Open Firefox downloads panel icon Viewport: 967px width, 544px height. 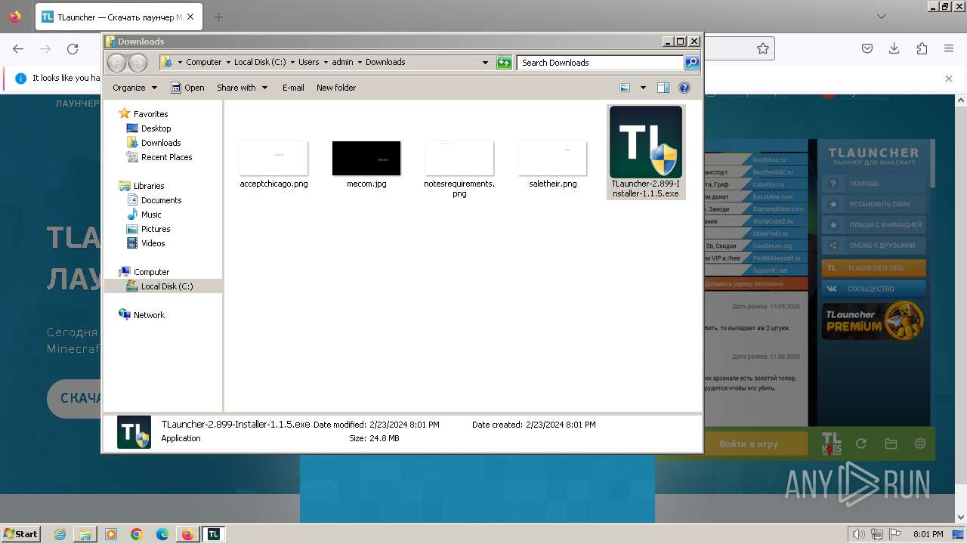pyautogui.click(x=894, y=48)
